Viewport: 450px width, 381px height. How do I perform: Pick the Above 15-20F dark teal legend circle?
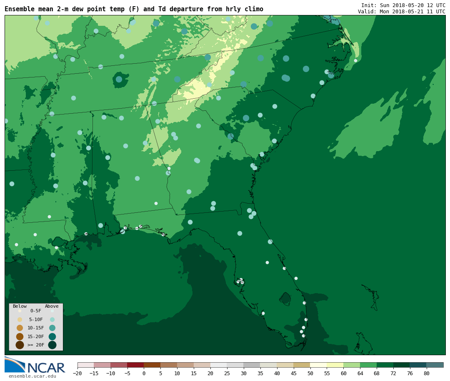52,336
